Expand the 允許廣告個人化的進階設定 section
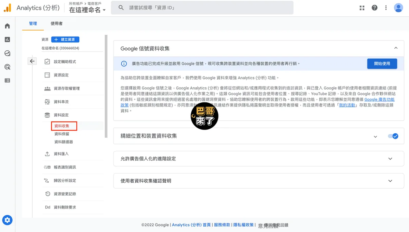The width and height of the screenshot is (409, 232). coord(390,159)
